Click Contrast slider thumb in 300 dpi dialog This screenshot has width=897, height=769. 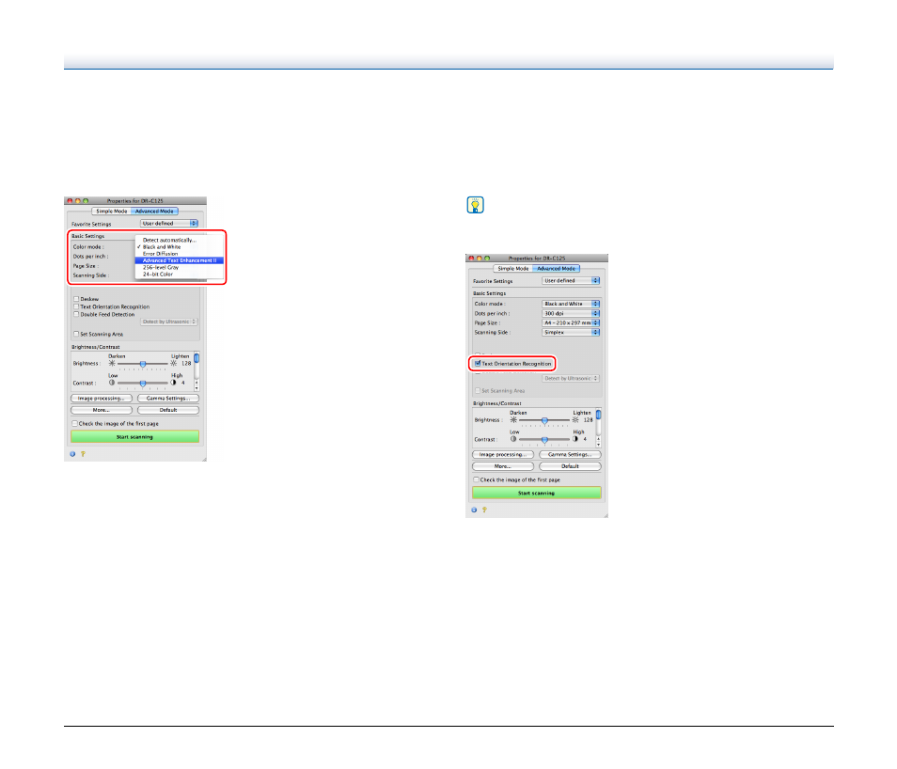click(x=544, y=439)
